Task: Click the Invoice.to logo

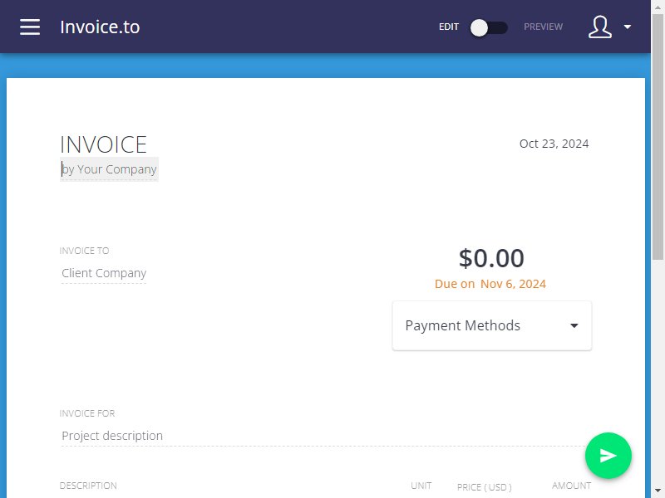Action: tap(100, 27)
